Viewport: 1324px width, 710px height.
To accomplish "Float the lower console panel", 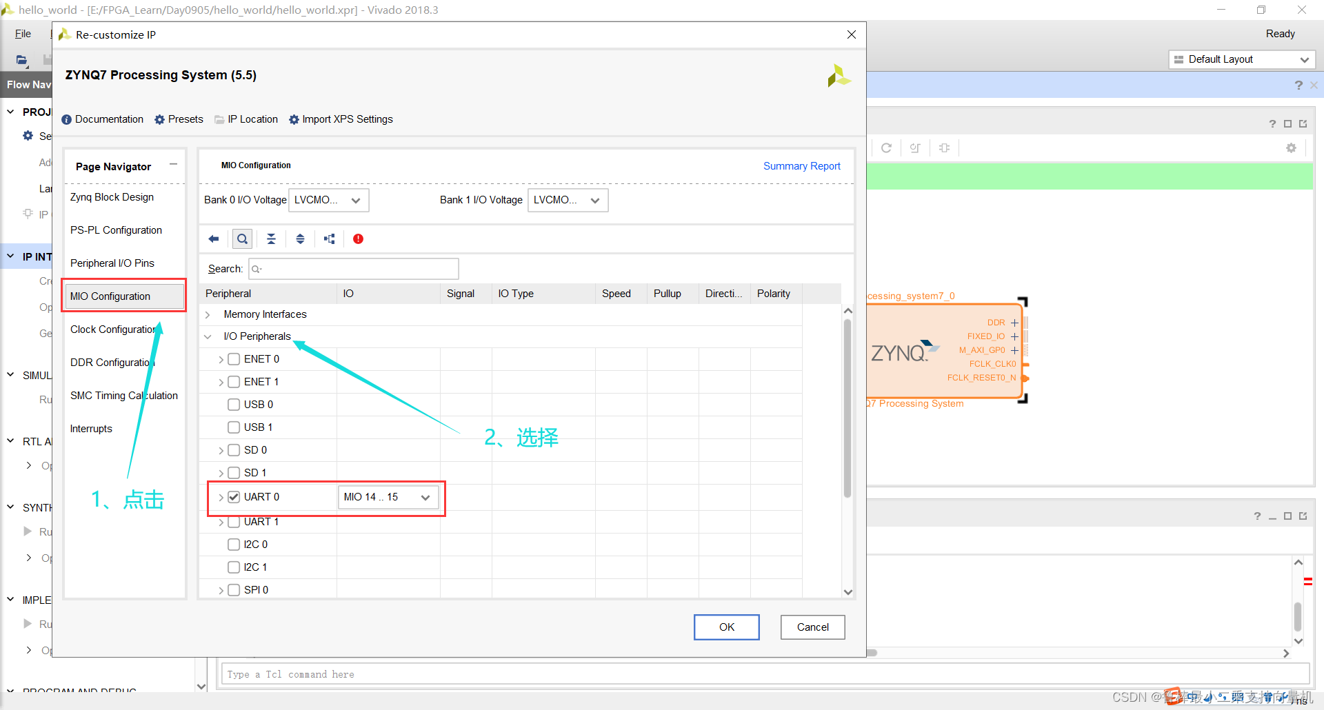I will pyautogui.click(x=1303, y=516).
